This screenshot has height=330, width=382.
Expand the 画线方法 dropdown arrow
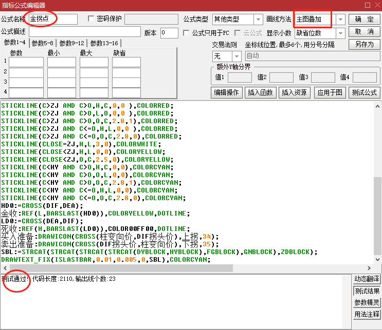tap(340, 19)
